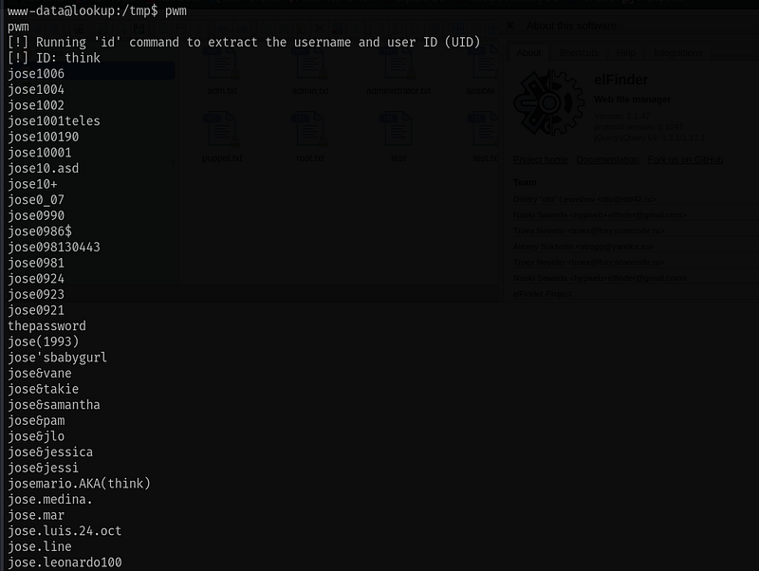Image resolution: width=759 pixels, height=571 pixels.
Task: Select the root.txt file icon
Action: pyautogui.click(x=310, y=129)
